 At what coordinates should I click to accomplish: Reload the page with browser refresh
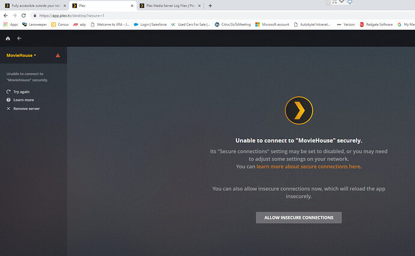click(x=24, y=16)
